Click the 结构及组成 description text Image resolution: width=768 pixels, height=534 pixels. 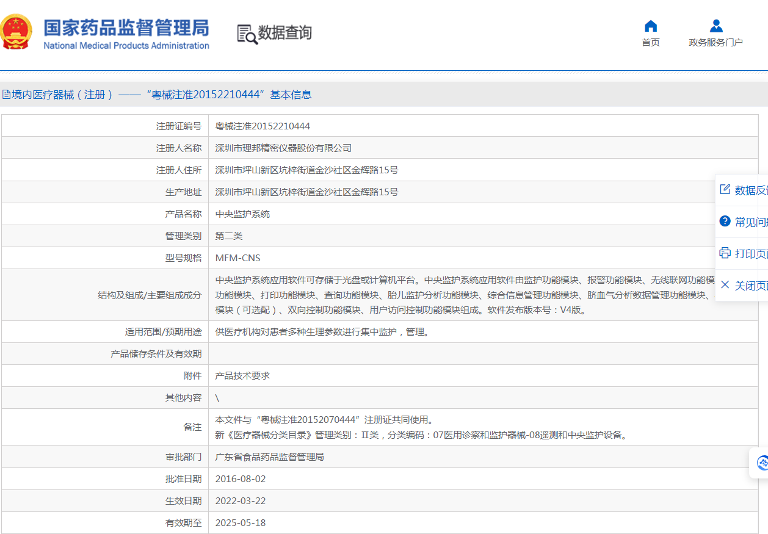[x=465, y=295]
